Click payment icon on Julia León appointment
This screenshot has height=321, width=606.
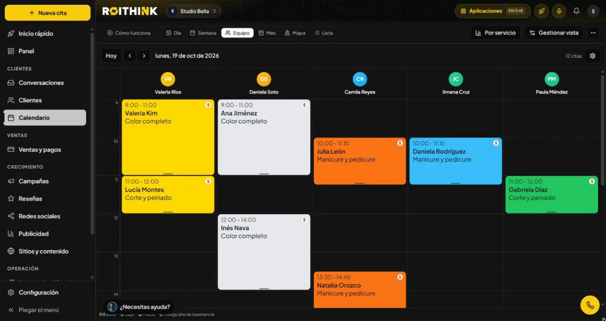pyautogui.click(x=400, y=143)
